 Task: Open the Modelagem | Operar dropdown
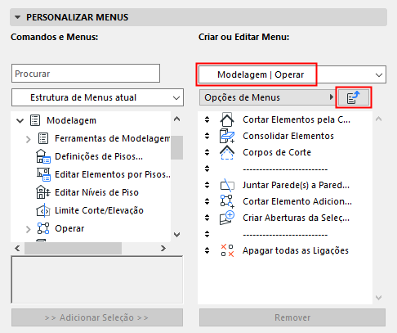click(x=292, y=74)
